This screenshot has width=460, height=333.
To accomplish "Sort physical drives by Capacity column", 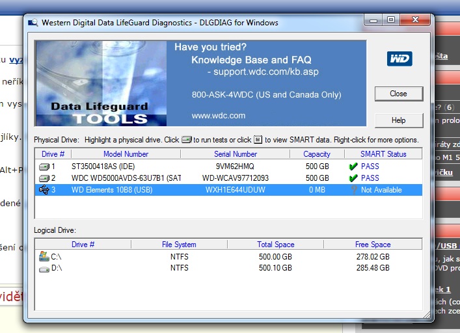I will point(317,154).
